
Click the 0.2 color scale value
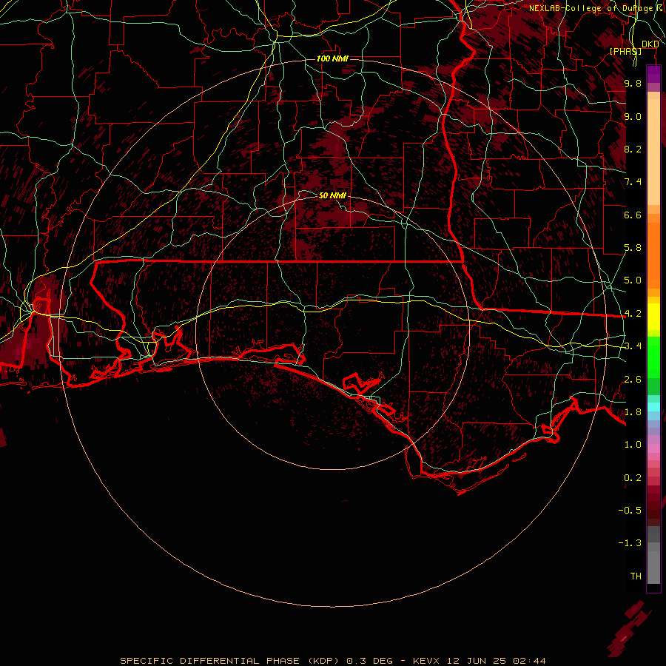tap(633, 478)
